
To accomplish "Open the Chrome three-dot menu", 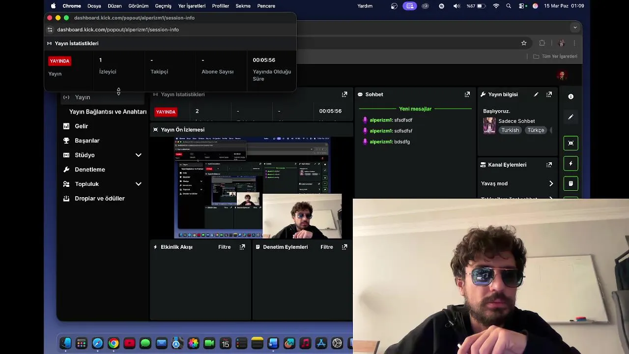I will [x=574, y=43].
